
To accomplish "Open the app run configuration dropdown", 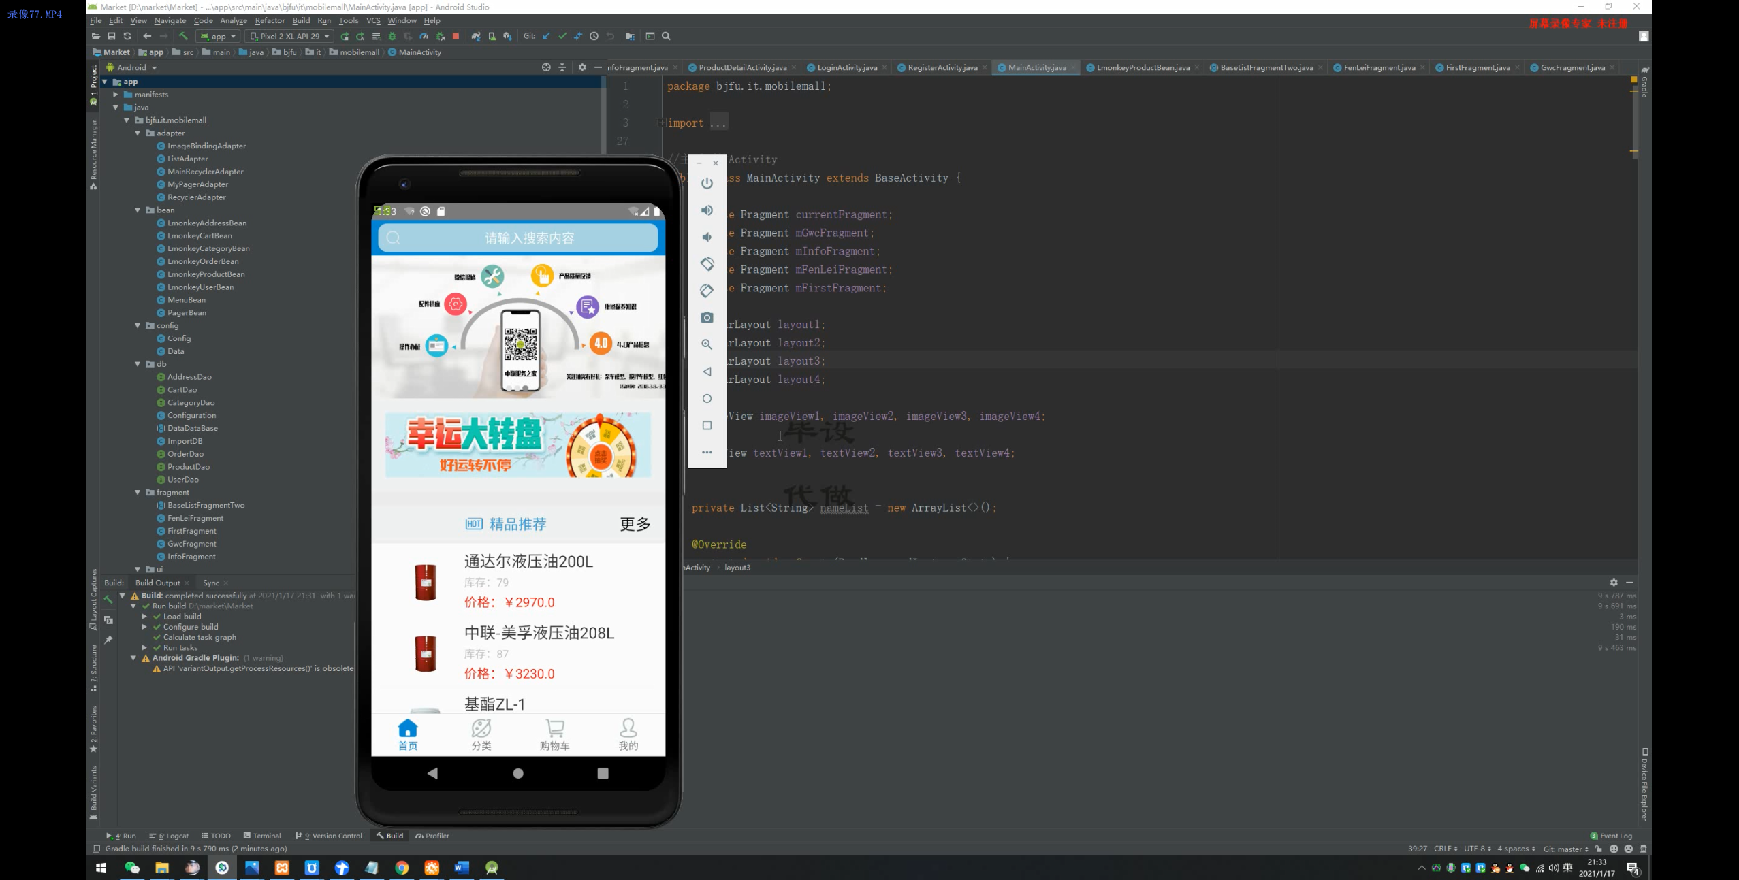I will [x=218, y=36].
